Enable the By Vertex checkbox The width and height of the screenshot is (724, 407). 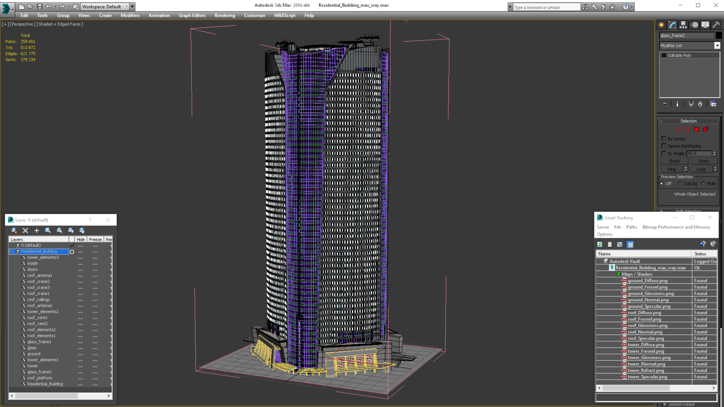664,138
